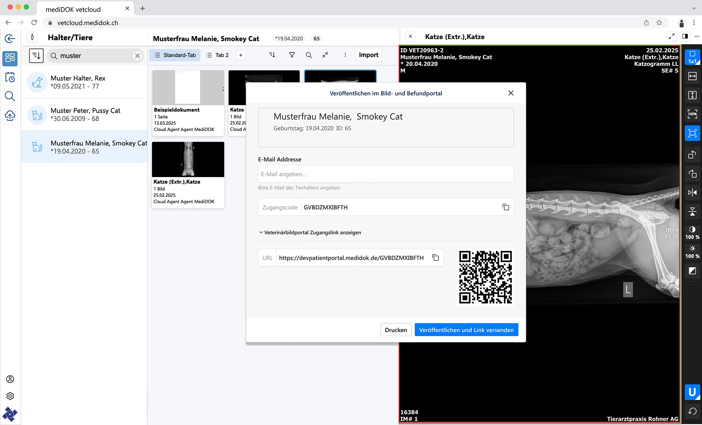Click Veröffentlichen und Link versenden
This screenshot has height=425, width=702.
(x=466, y=330)
